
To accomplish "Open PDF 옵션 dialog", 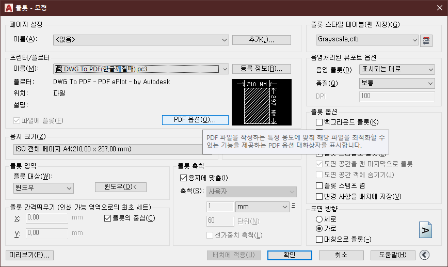I will point(195,120).
